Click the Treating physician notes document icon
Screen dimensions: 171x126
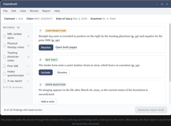click(x=4, y=57)
